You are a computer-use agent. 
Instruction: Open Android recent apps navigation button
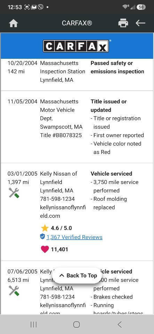(34, 324)
